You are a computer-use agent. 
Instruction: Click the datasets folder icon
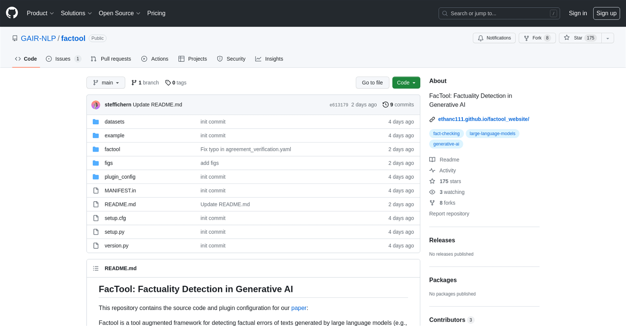[x=96, y=122]
